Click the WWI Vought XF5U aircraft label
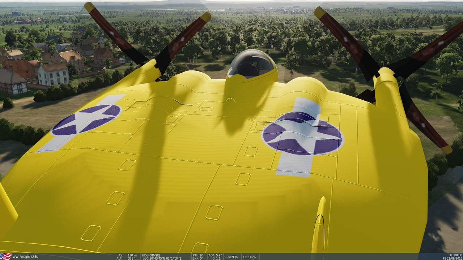Screen dimensions: 463x260 coord(25,256)
